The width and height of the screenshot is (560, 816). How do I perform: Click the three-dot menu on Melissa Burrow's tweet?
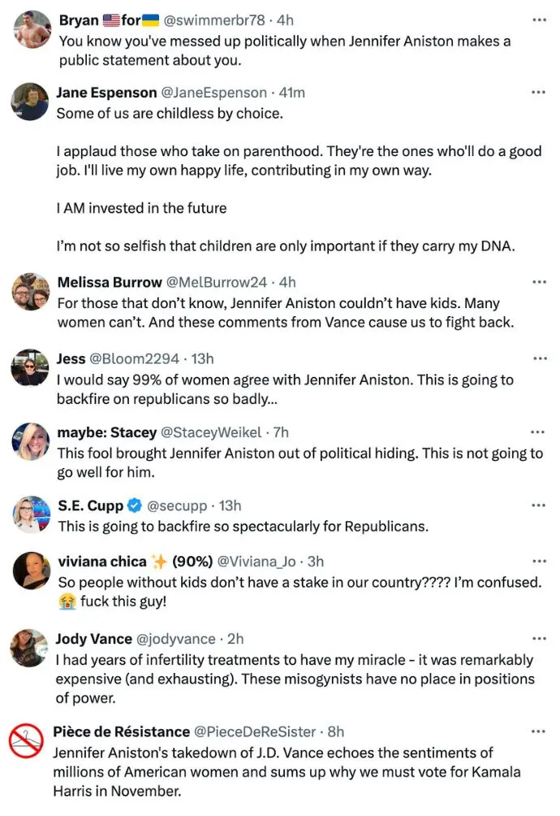tap(539, 282)
